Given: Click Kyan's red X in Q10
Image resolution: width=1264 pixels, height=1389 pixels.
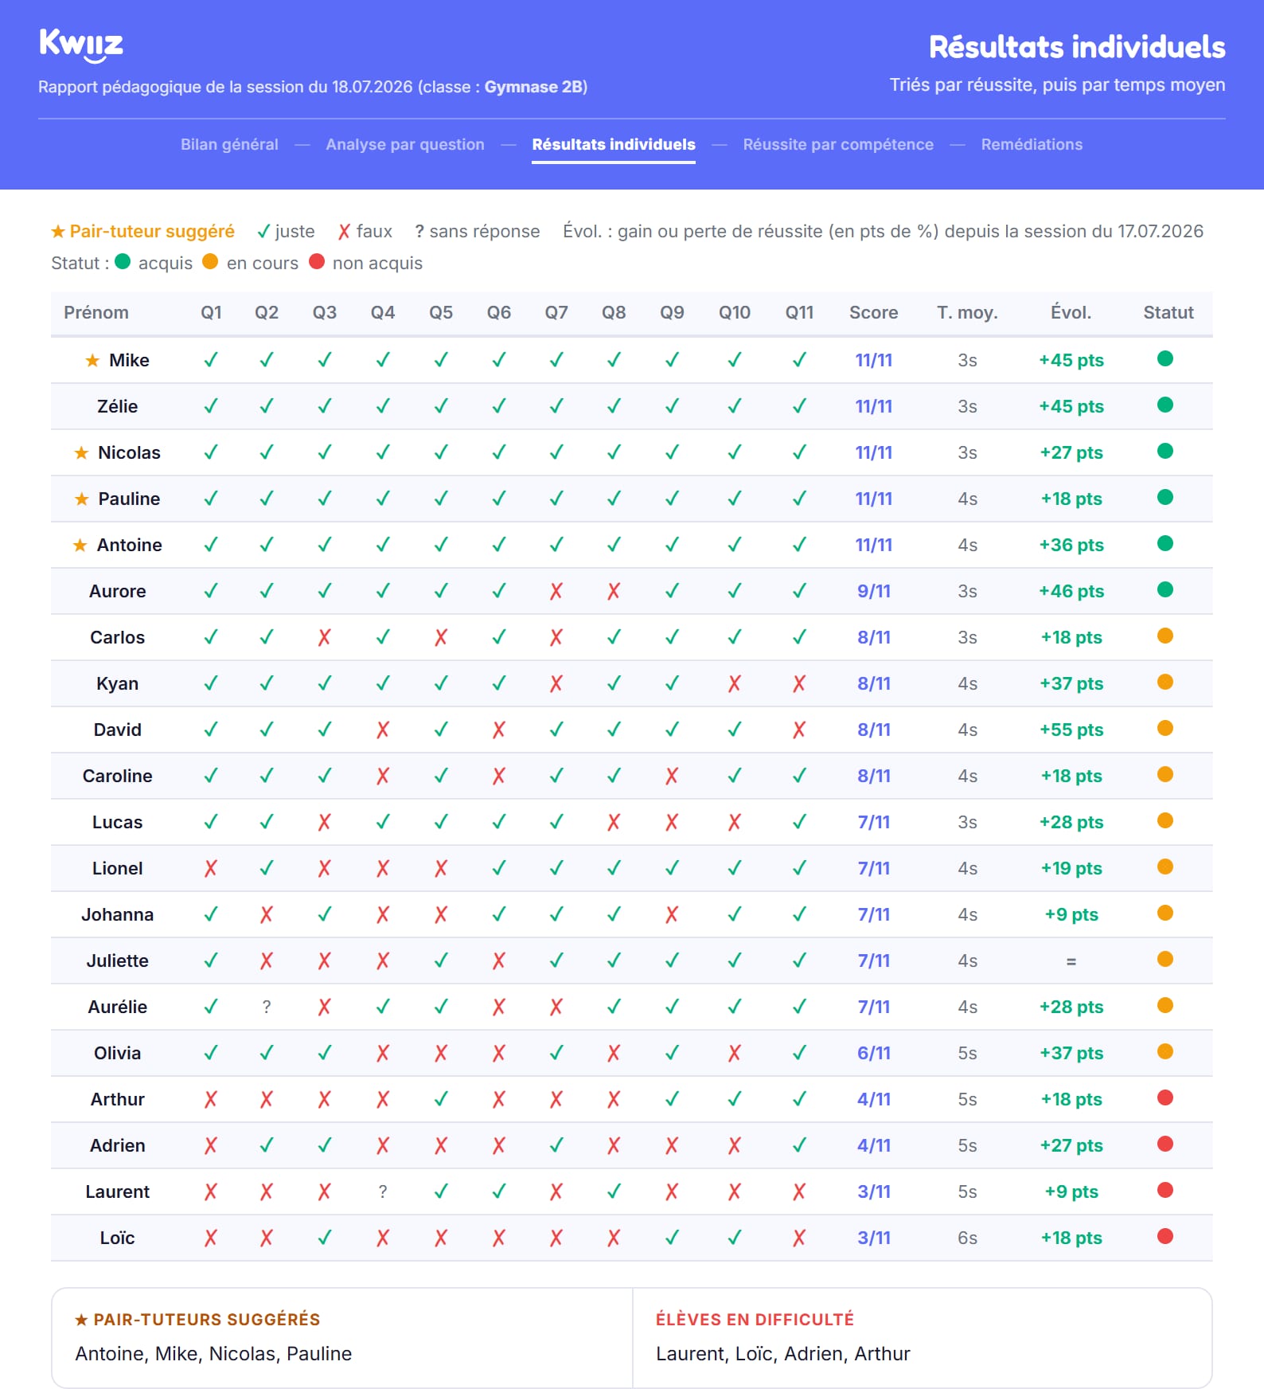Looking at the screenshot, I should pyautogui.click(x=735, y=683).
